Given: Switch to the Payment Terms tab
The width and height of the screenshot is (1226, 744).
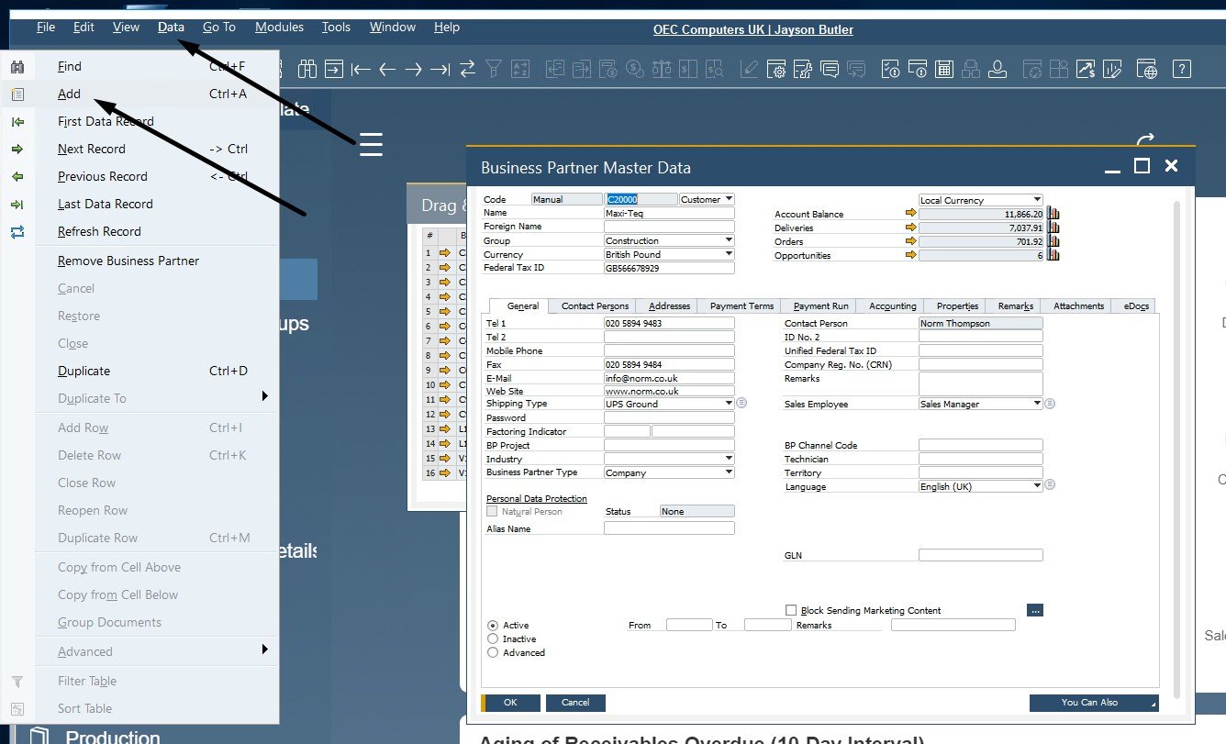Looking at the screenshot, I should click(740, 305).
